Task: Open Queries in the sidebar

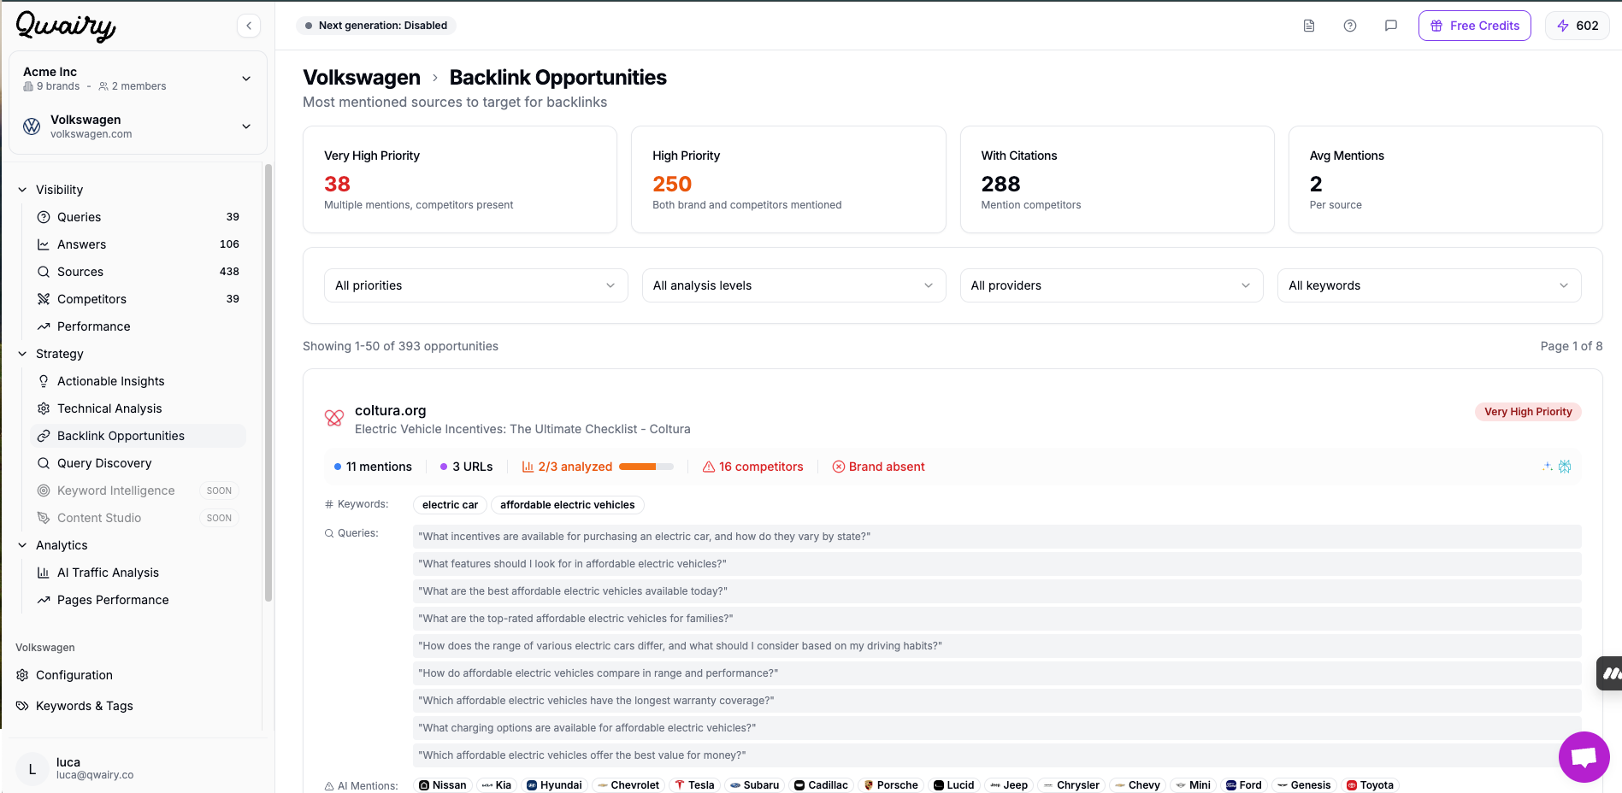Action: 138,217
